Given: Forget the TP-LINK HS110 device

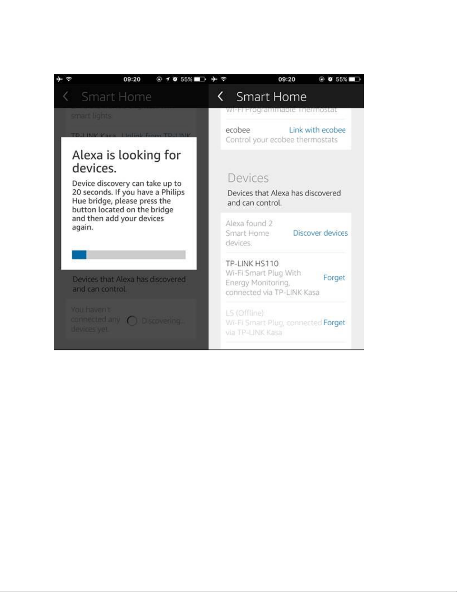Looking at the screenshot, I should pos(334,278).
